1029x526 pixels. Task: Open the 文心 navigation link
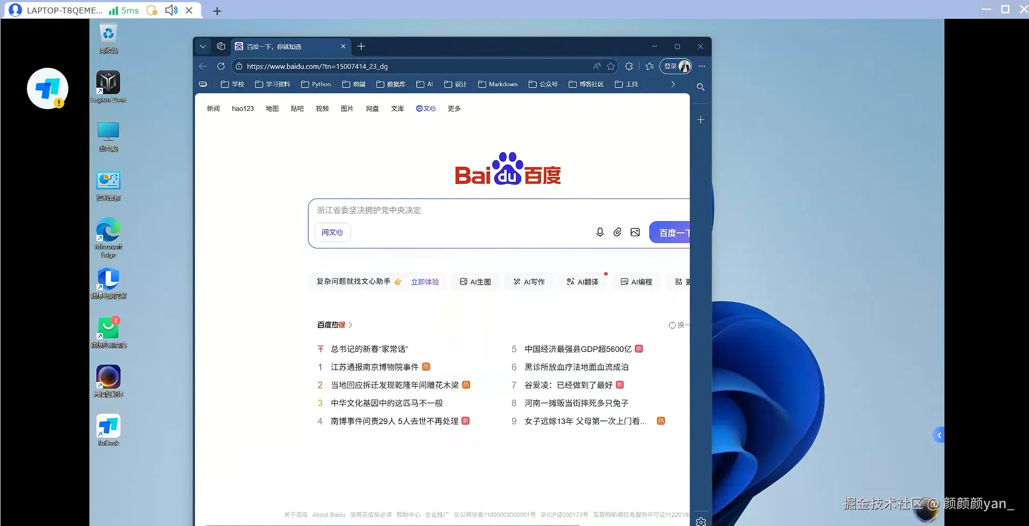tap(425, 109)
